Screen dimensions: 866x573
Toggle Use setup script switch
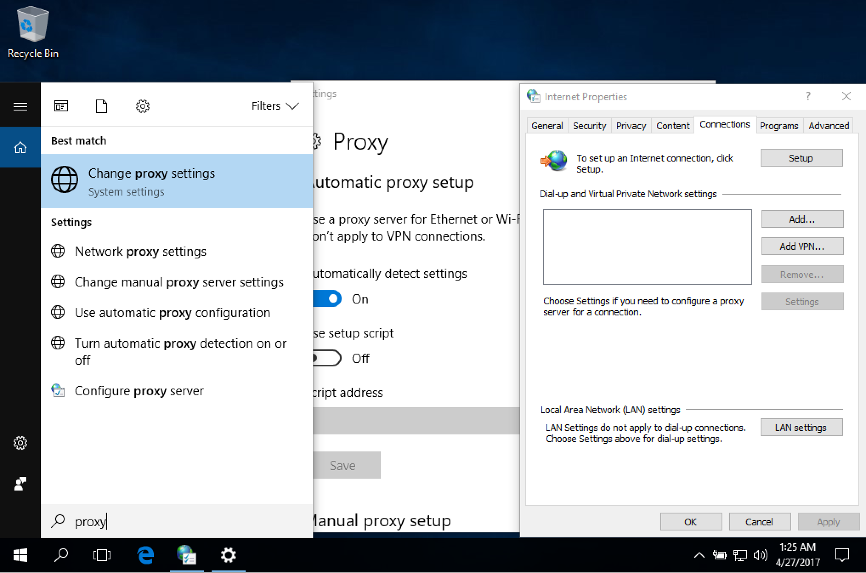(328, 358)
